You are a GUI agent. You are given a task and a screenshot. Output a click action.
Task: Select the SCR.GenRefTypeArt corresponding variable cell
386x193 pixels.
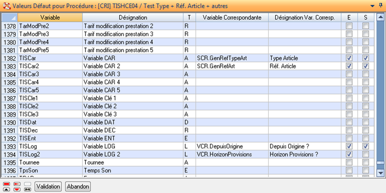tap(232, 58)
